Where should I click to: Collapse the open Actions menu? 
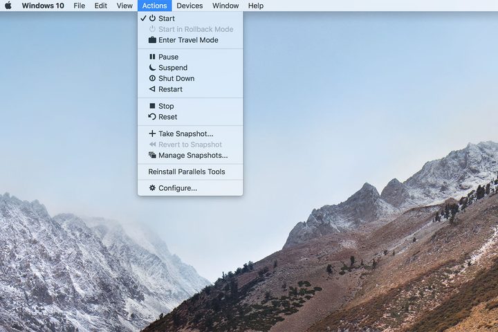(x=154, y=6)
